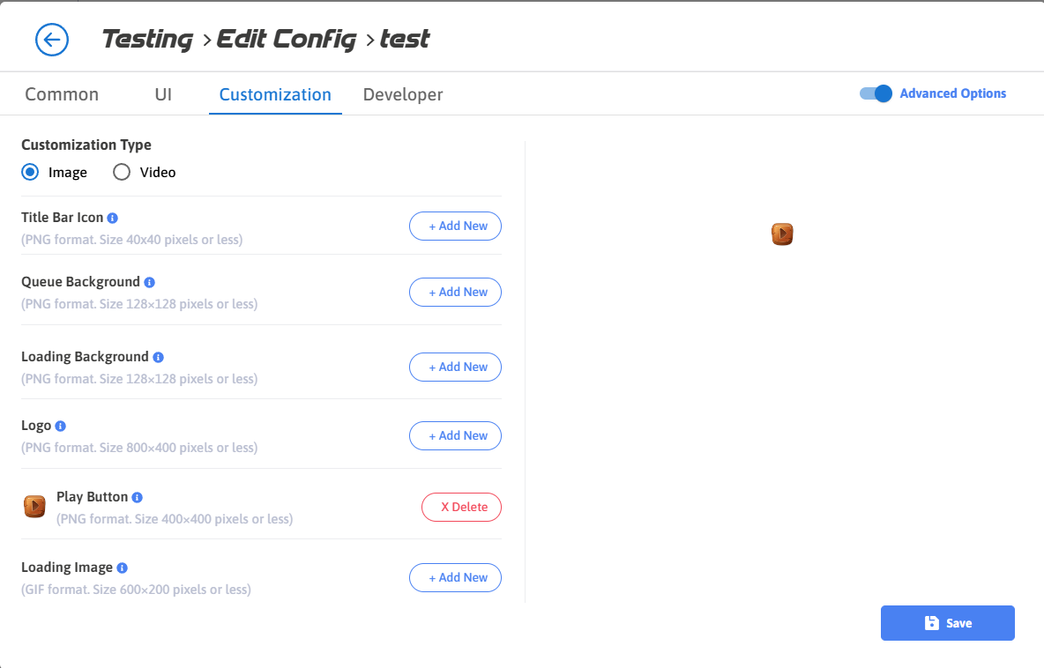Click info icon beside Queue Background
This screenshot has height=668, width=1044.
(150, 282)
